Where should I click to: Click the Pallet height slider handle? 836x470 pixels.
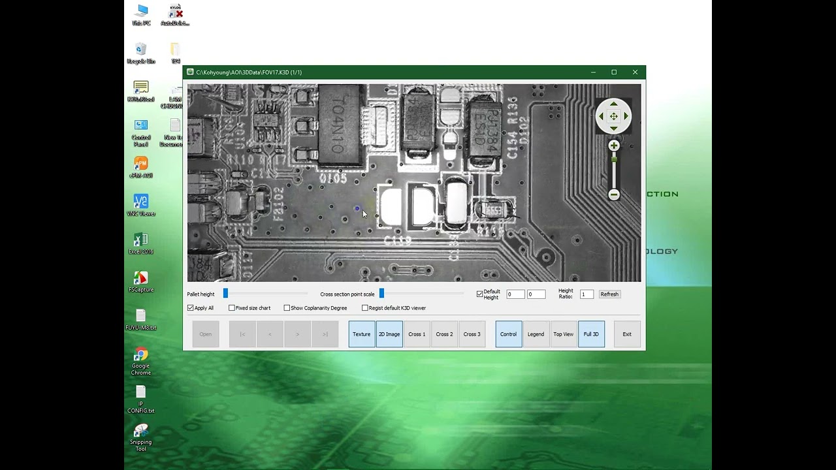click(225, 294)
